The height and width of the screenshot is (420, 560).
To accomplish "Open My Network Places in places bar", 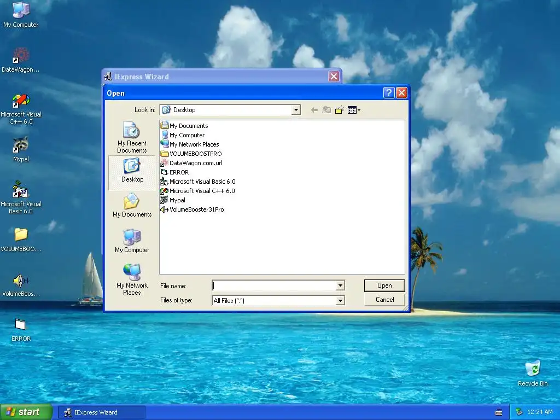I will (x=132, y=279).
